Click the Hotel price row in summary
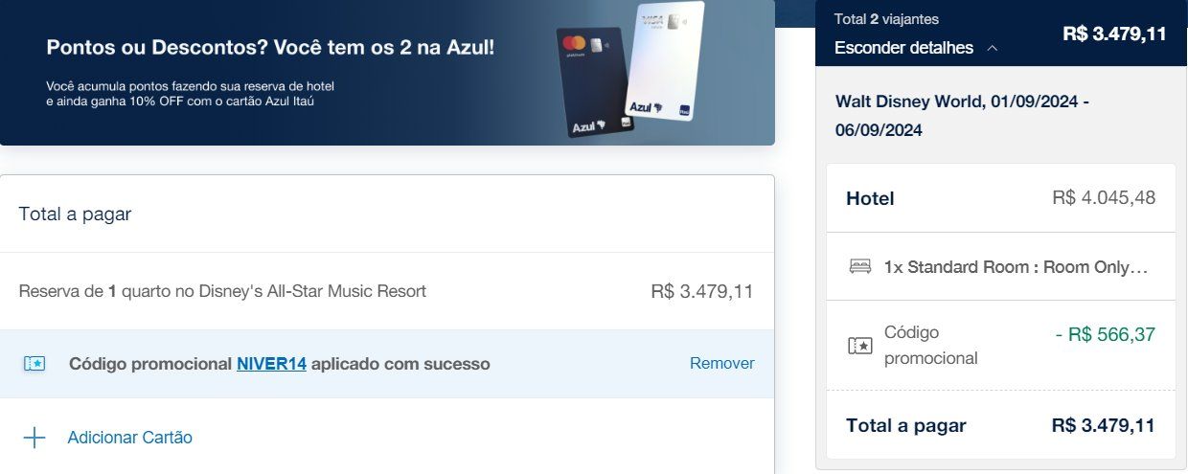 [x=1001, y=198]
